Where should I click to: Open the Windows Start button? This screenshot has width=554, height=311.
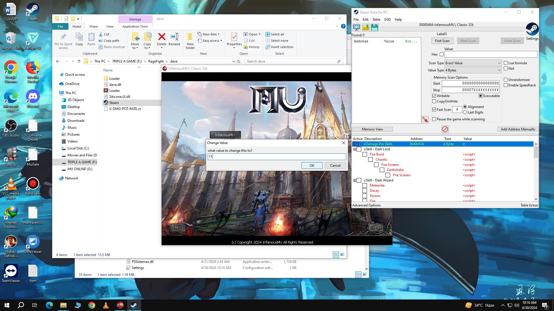pos(7,305)
